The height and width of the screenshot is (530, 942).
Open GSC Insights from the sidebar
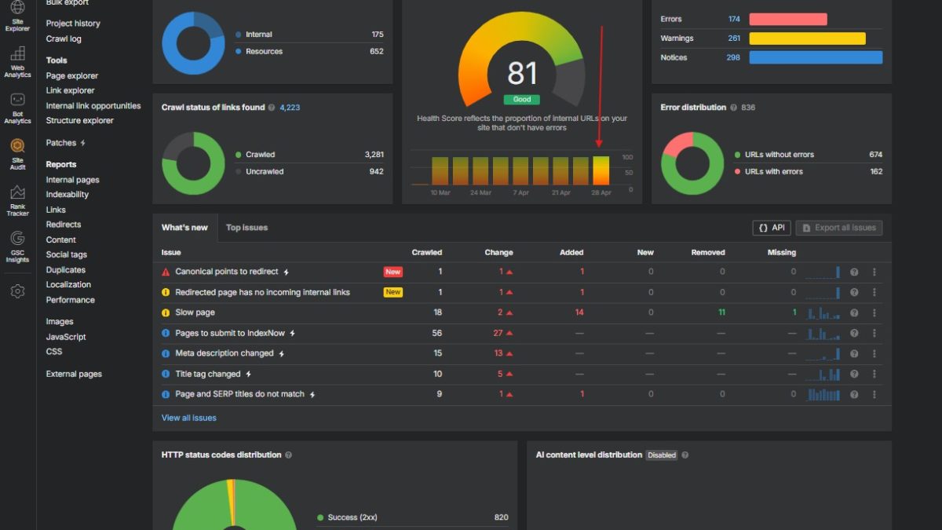(x=17, y=247)
